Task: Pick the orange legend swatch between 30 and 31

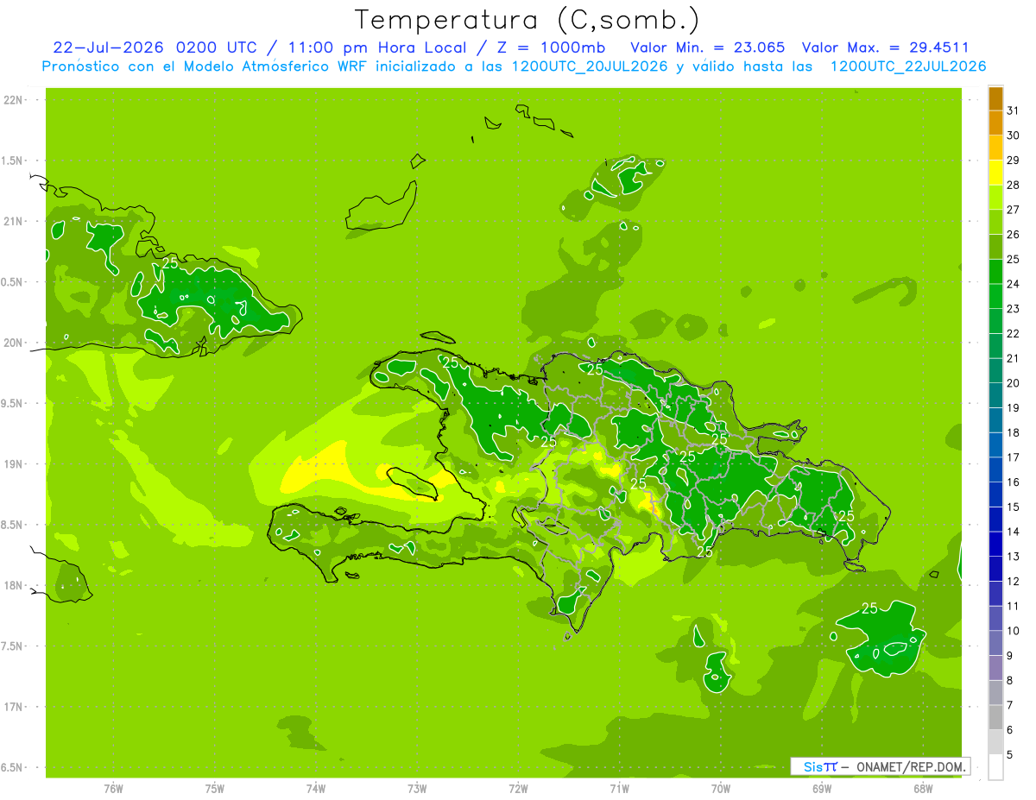Action: (995, 123)
